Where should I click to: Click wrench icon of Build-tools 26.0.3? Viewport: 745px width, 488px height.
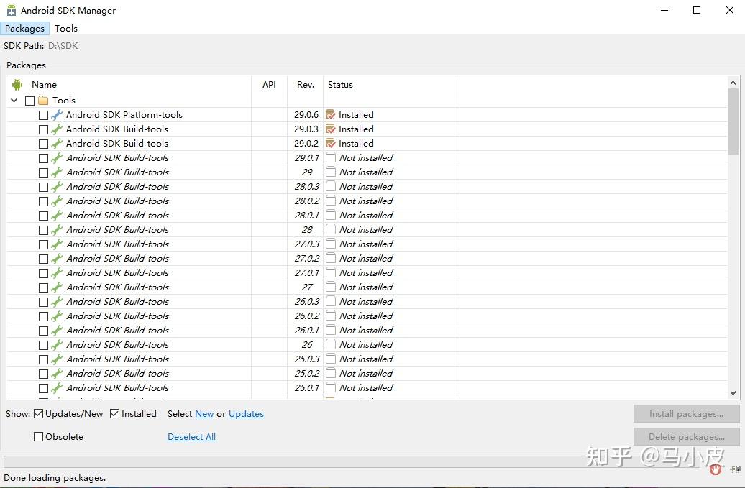click(x=57, y=301)
